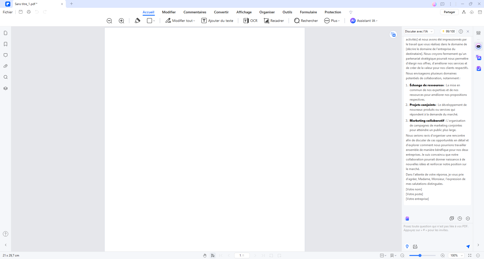Open the attachments paperclip panel

tap(6, 66)
